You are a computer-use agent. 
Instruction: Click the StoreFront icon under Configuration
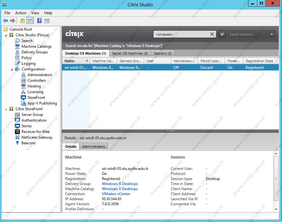pyautogui.click(x=23, y=98)
